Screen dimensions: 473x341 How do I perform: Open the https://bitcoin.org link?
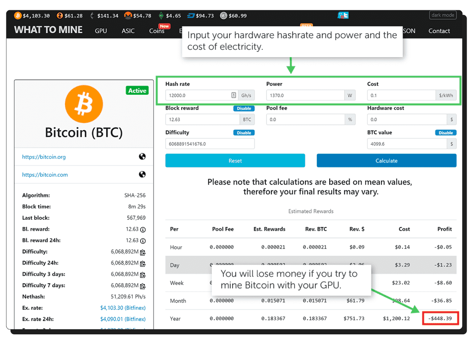click(x=44, y=157)
